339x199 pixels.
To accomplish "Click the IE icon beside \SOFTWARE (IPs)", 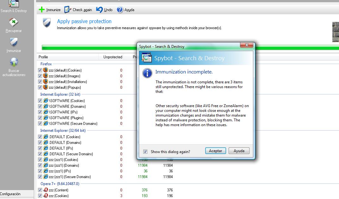I will (46, 112).
